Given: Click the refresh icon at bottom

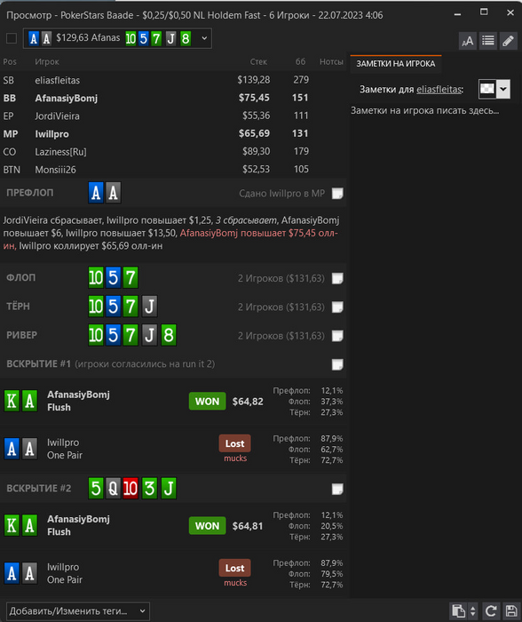Looking at the screenshot, I should [491, 611].
